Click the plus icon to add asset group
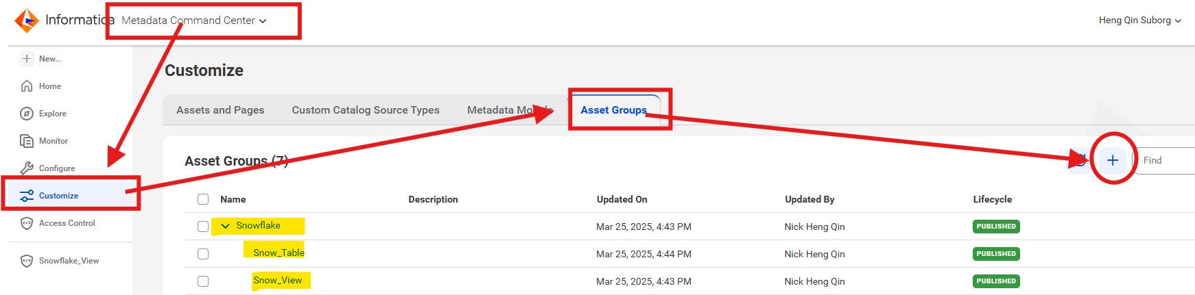The height and width of the screenshot is (295, 1195). pos(1113,160)
